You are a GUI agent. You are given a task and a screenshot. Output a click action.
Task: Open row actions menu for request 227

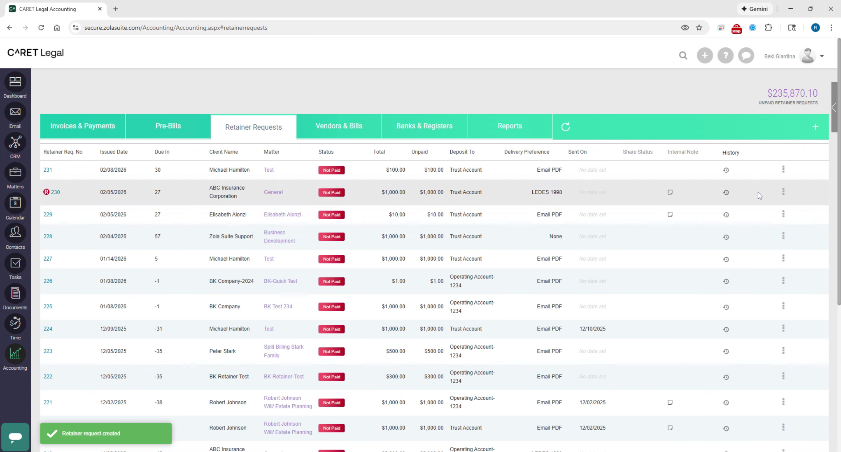(783, 258)
